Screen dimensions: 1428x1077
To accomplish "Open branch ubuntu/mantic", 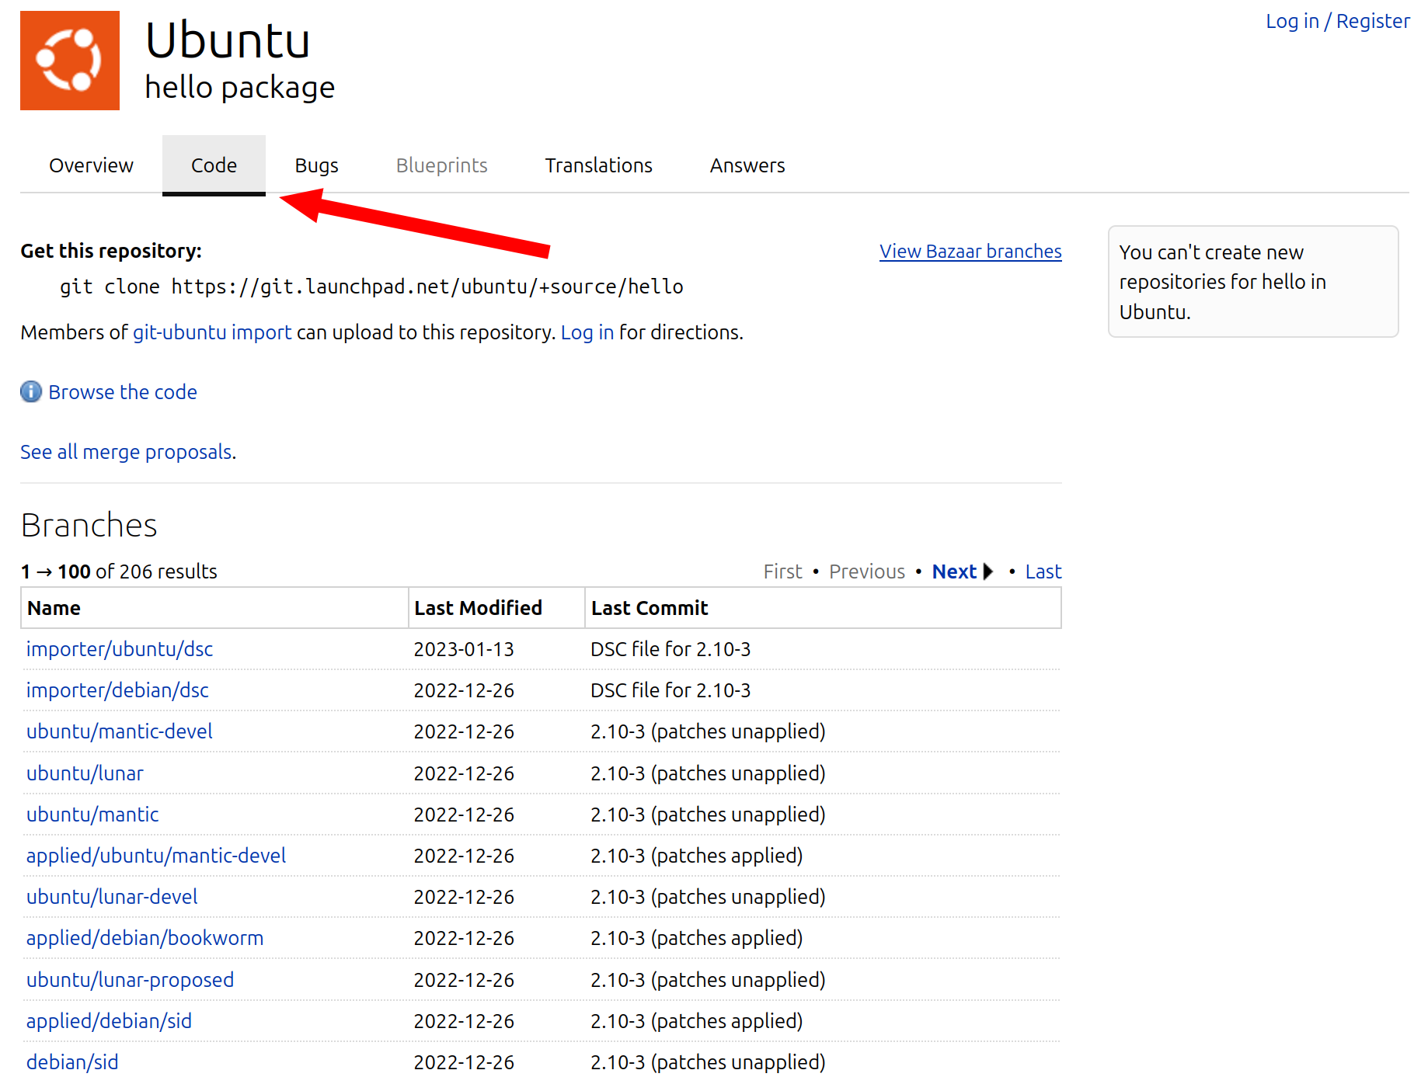I will pos(92,815).
